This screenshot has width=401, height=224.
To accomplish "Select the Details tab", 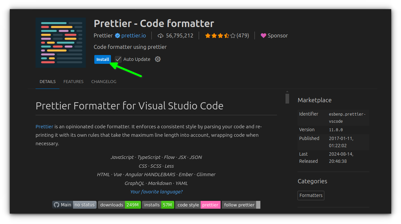I will pyautogui.click(x=48, y=82).
